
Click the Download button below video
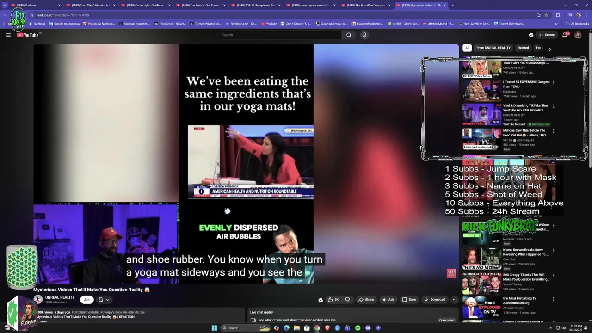[434, 300]
